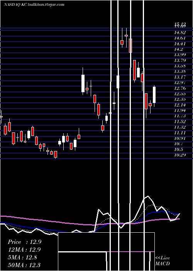Click the Price : 12.9 readout

24,242
